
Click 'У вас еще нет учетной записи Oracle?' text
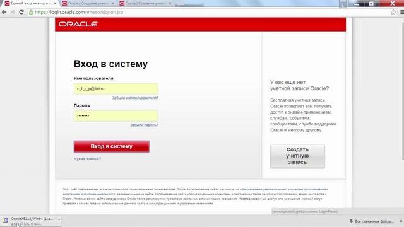(x=299, y=85)
